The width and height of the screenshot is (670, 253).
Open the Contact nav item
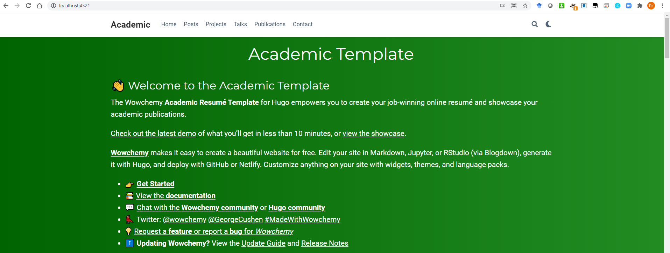tap(303, 24)
